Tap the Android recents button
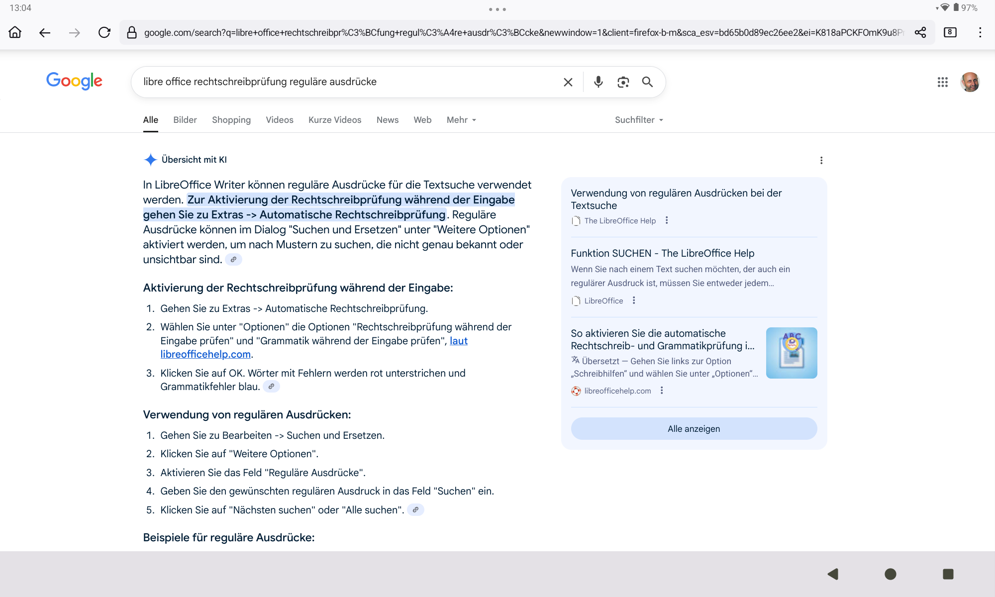The width and height of the screenshot is (995, 597). point(948,574)
